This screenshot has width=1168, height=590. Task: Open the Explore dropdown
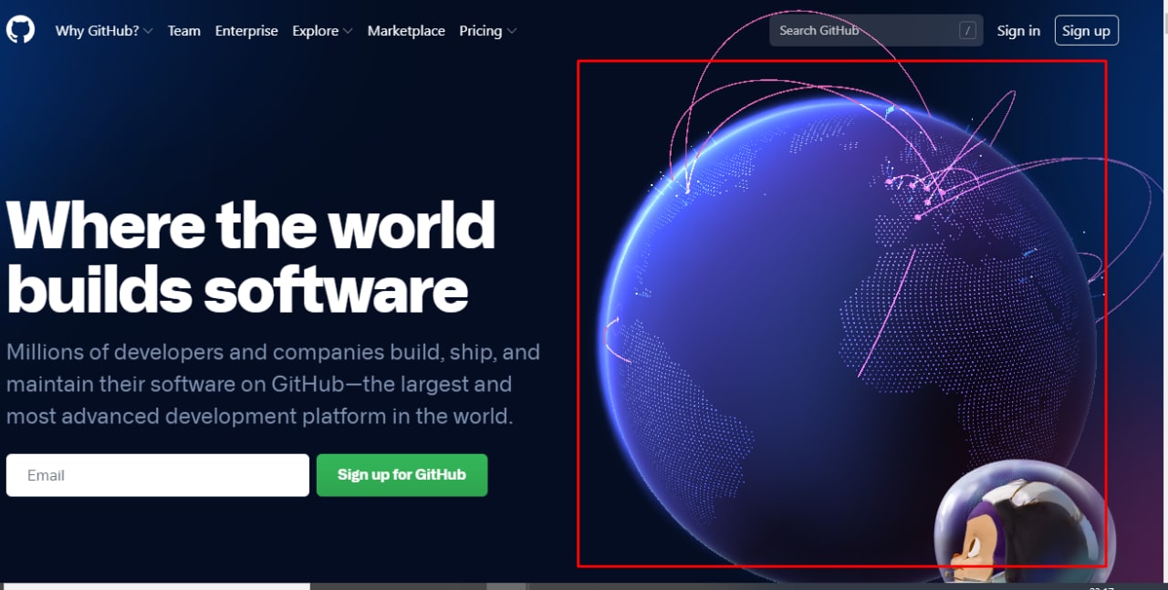point(322,31)
